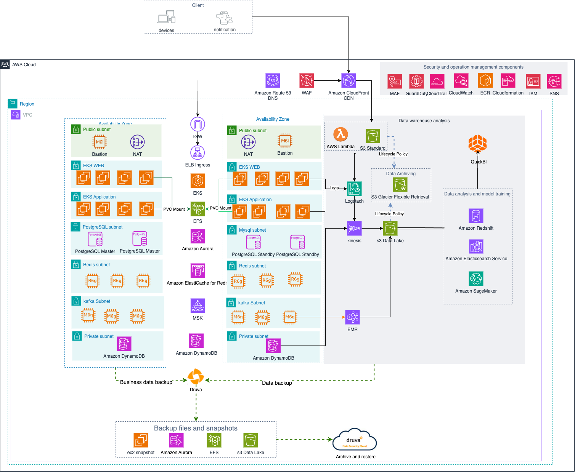Click the Client devices icon
Screen dimensions: 575x472
(166, 18)
